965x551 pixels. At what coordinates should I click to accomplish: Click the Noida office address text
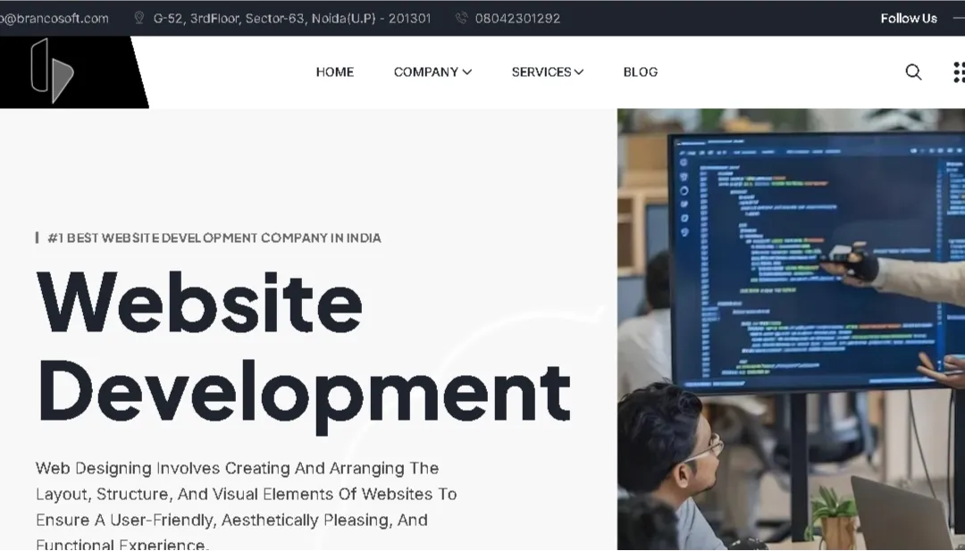point(292,18)
